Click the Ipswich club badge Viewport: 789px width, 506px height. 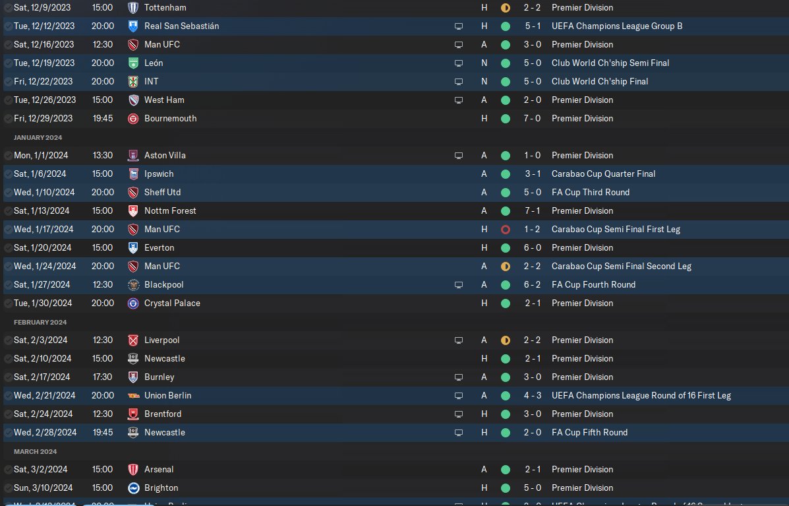click(133, 174)
